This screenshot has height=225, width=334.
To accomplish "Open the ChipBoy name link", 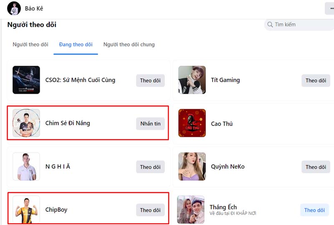I will point(56,210).
